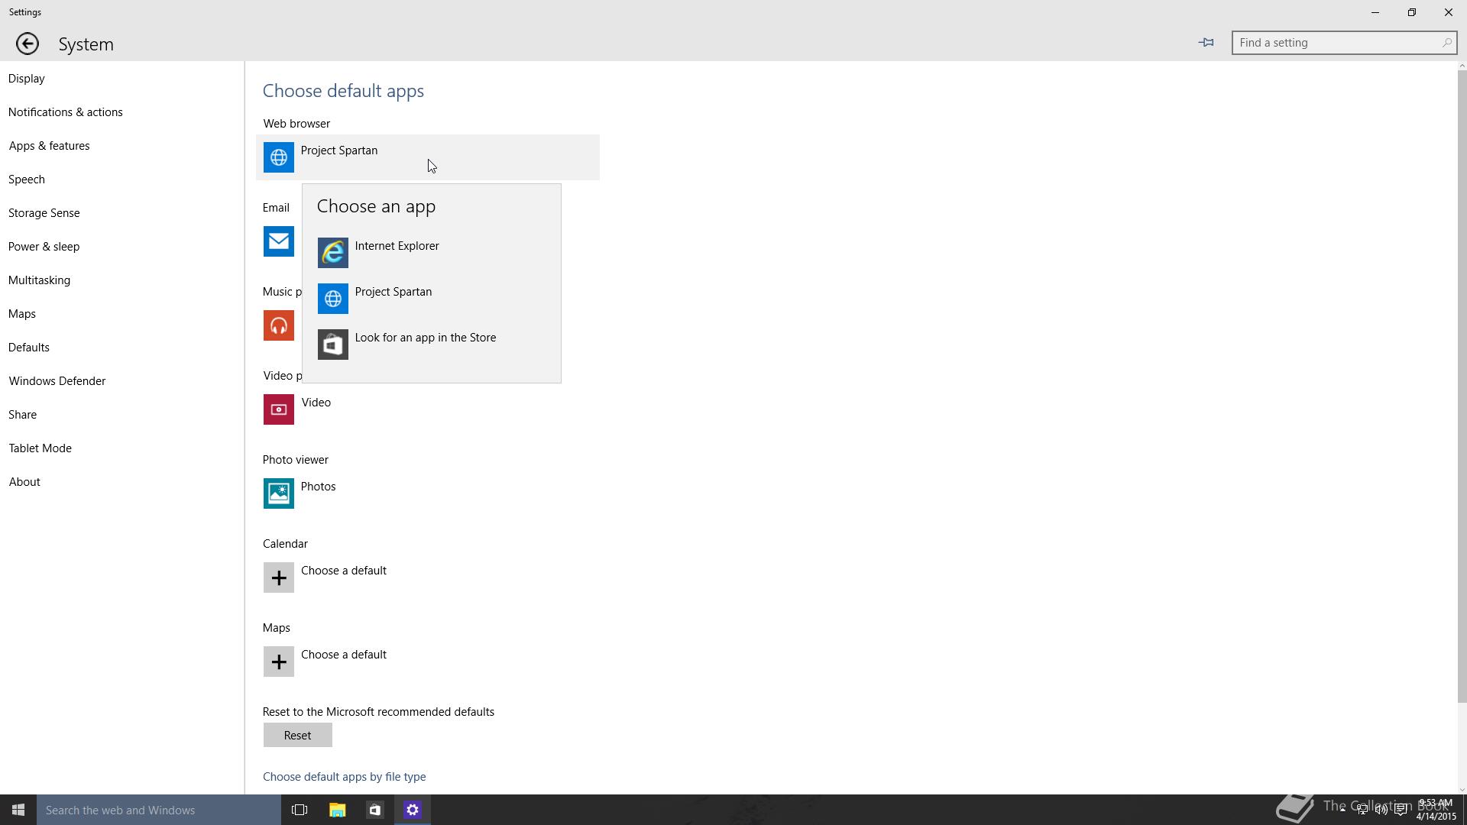Click the Project Spartan globe icon under Web browser
1467x825 pixels.
pos(279,157)
